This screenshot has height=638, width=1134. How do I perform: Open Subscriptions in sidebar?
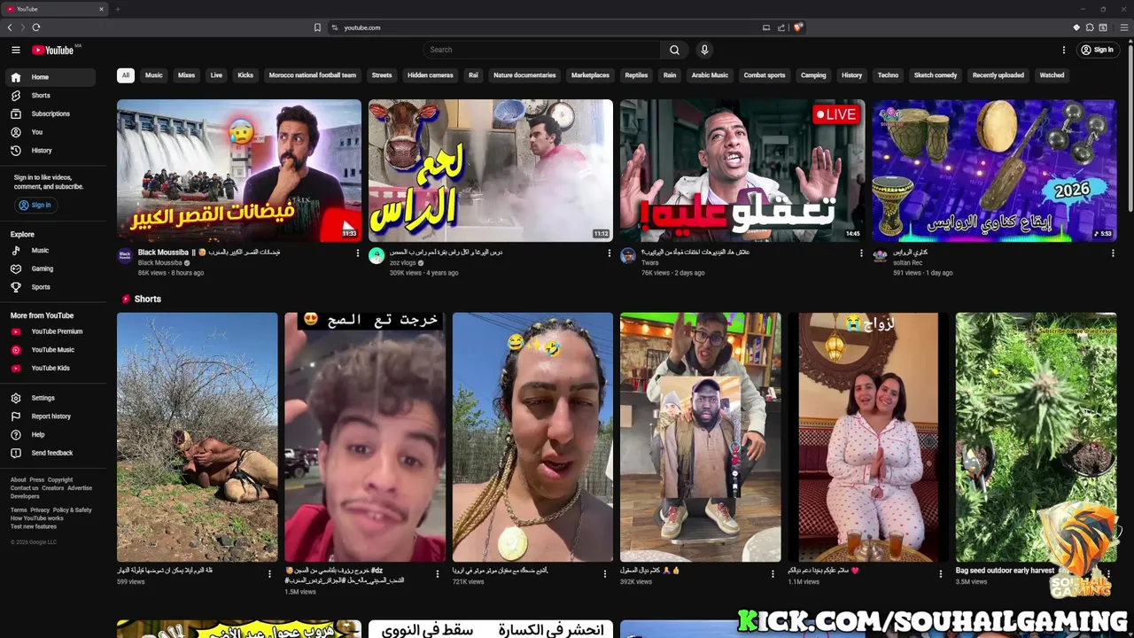click(x=50, y=113)
